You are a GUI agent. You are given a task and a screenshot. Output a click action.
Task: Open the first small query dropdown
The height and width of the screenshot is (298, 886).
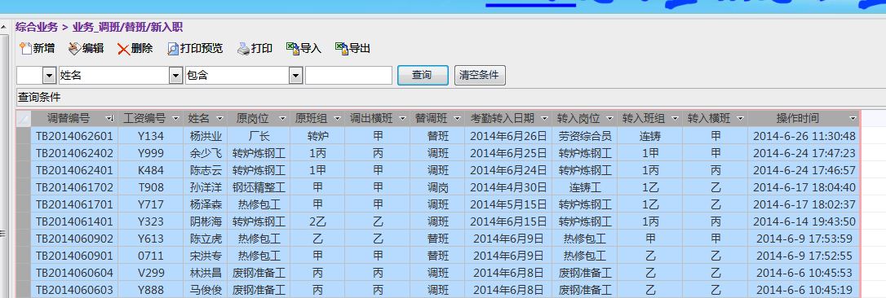[49, 75]
